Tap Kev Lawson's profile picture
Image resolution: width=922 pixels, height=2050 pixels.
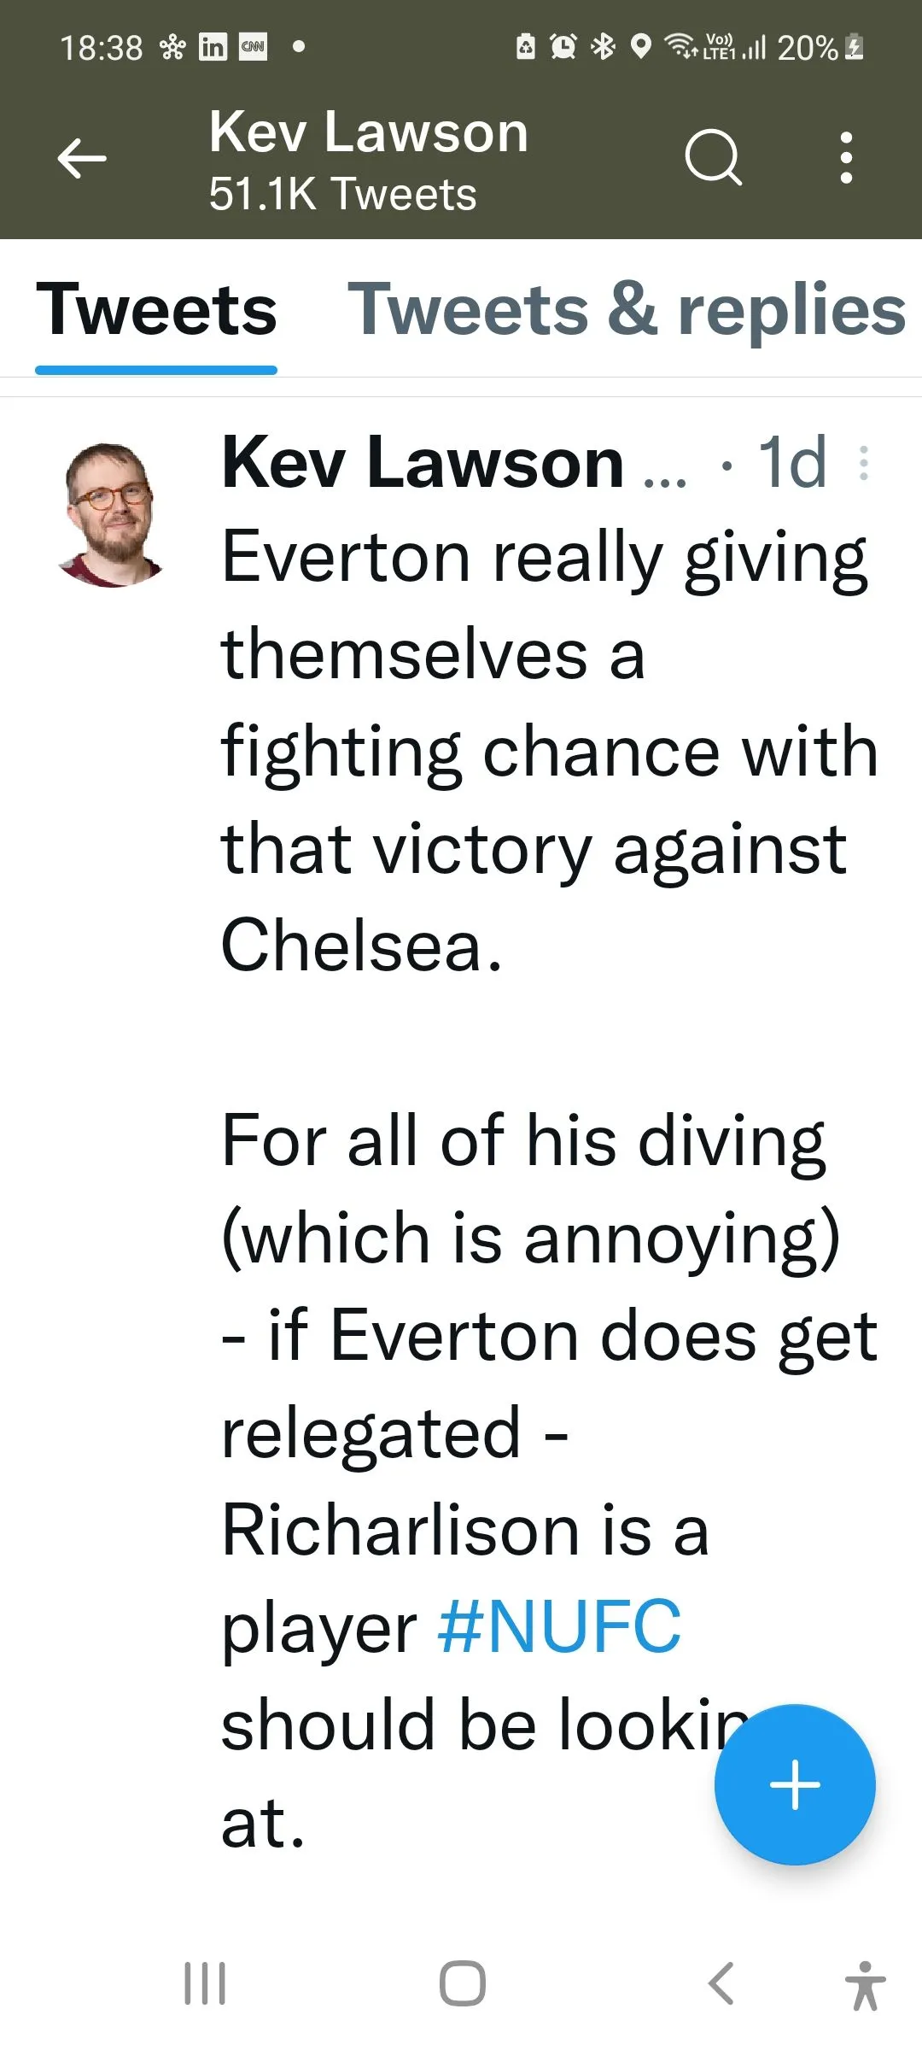[x=111, y=514]
